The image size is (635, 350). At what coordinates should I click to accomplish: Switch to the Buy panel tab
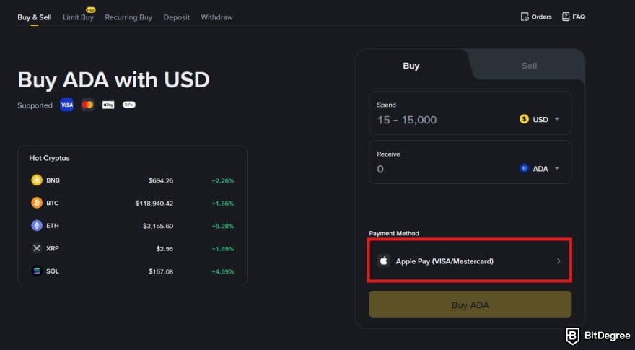point(411,66)
